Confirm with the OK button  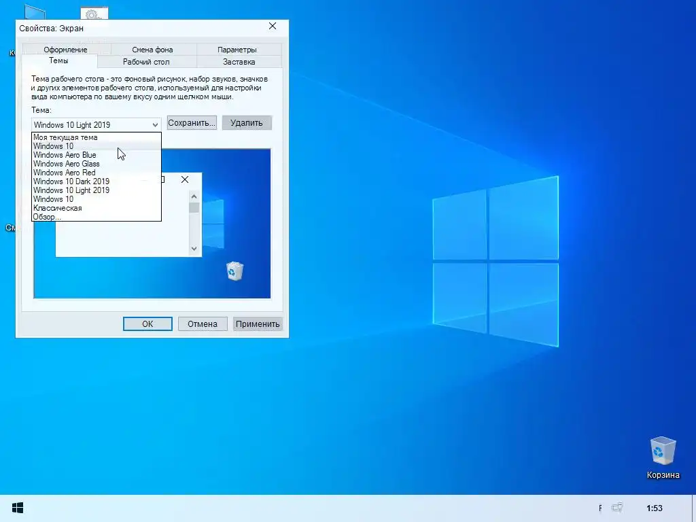tap(147, 324)
